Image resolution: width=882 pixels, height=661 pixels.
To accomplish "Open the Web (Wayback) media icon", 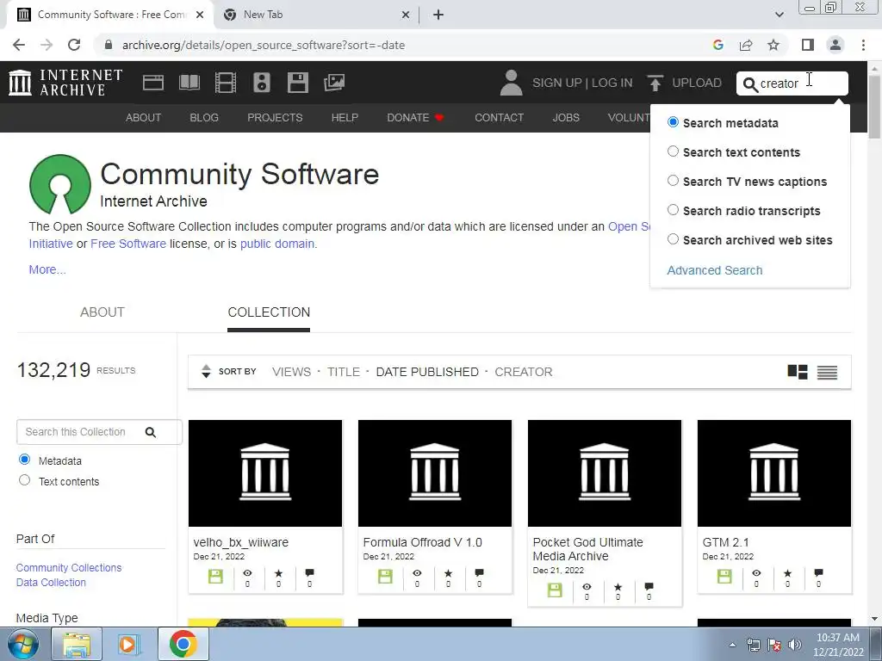I will [x=153, y=83].
